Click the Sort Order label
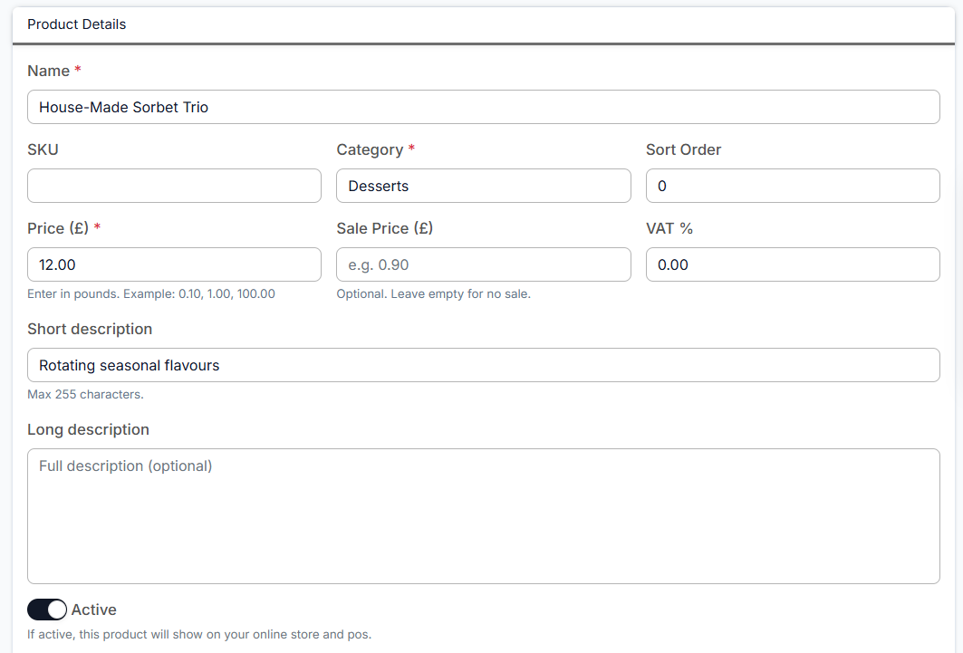 (683, 149)
